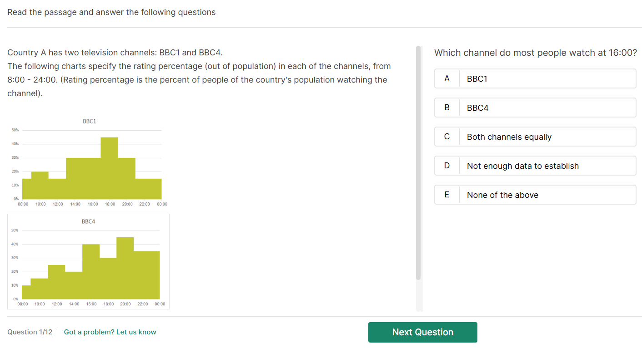
Task: Click the Next Question button
Action: (422, 332)
